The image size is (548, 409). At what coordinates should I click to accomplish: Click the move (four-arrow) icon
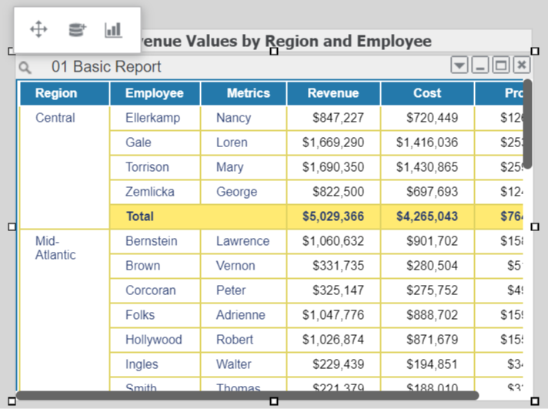(38, 29)
